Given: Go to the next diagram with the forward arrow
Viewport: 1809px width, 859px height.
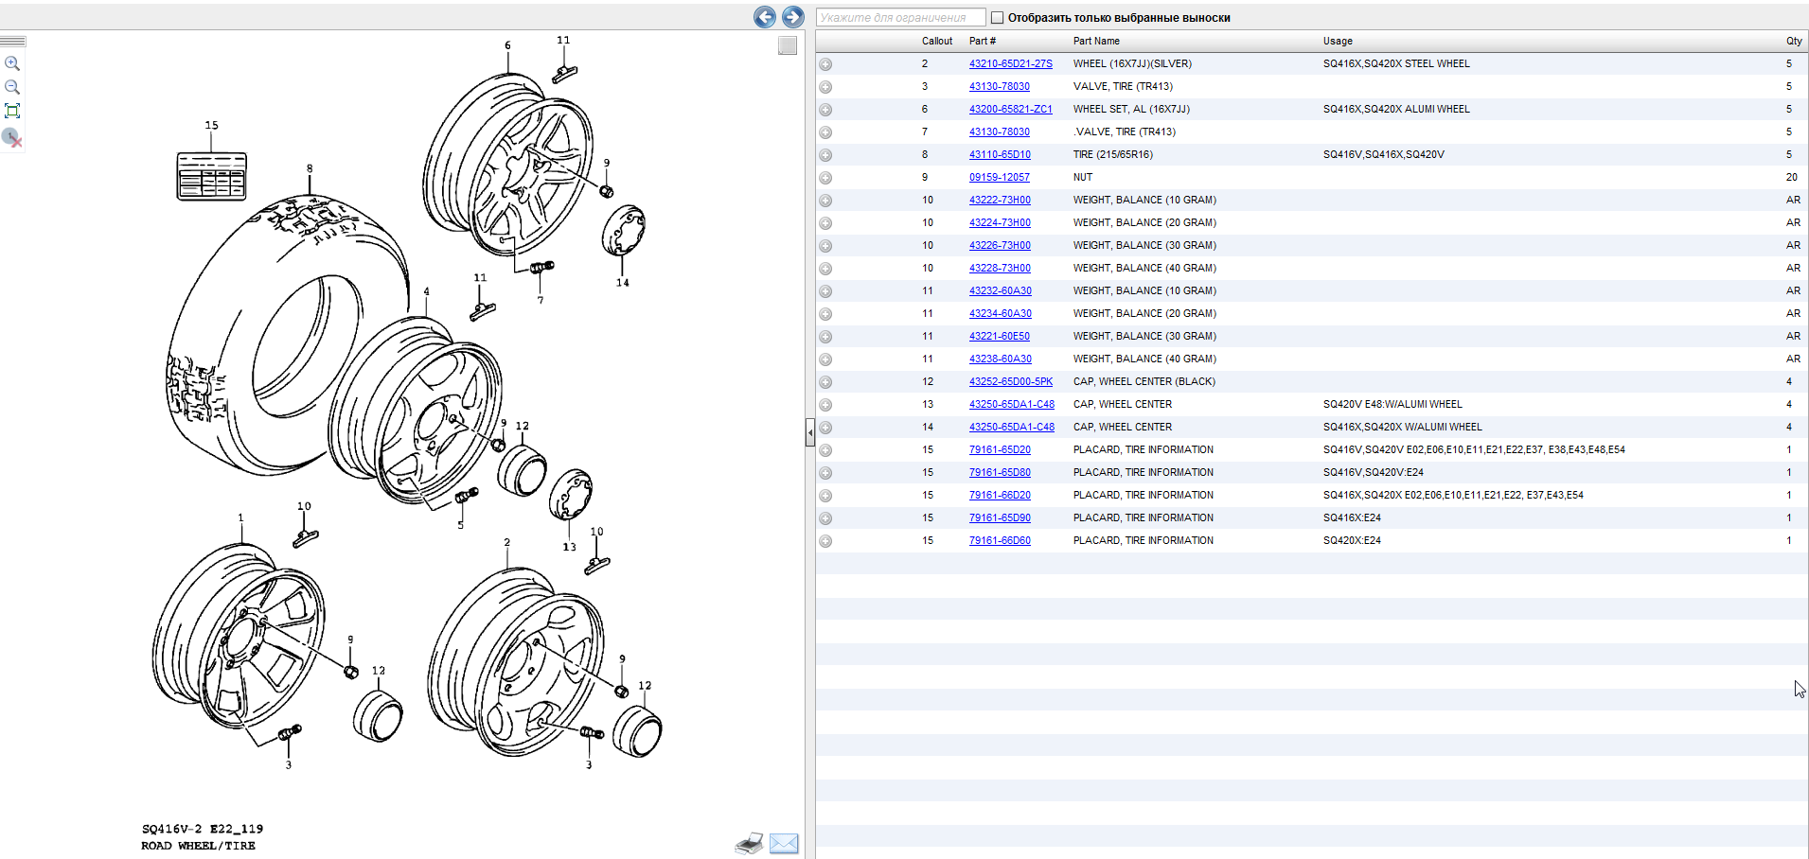Looking at the screenshot, I should click(x=792, y=17).
